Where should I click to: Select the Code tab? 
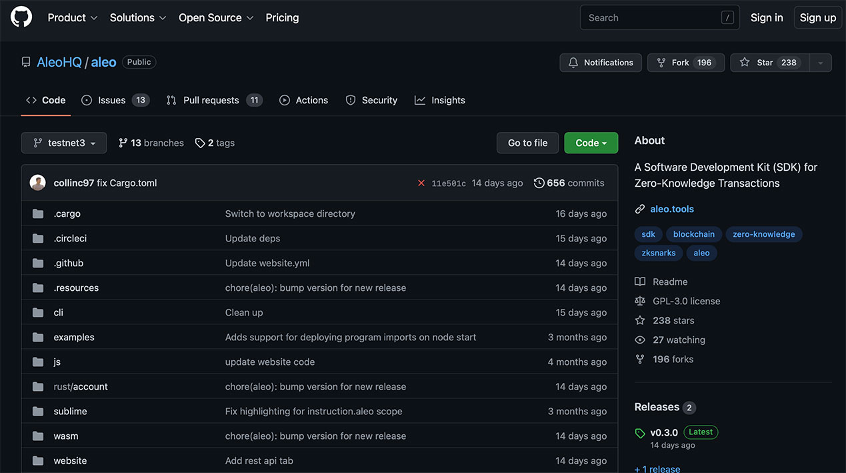[x=46, y=100]
